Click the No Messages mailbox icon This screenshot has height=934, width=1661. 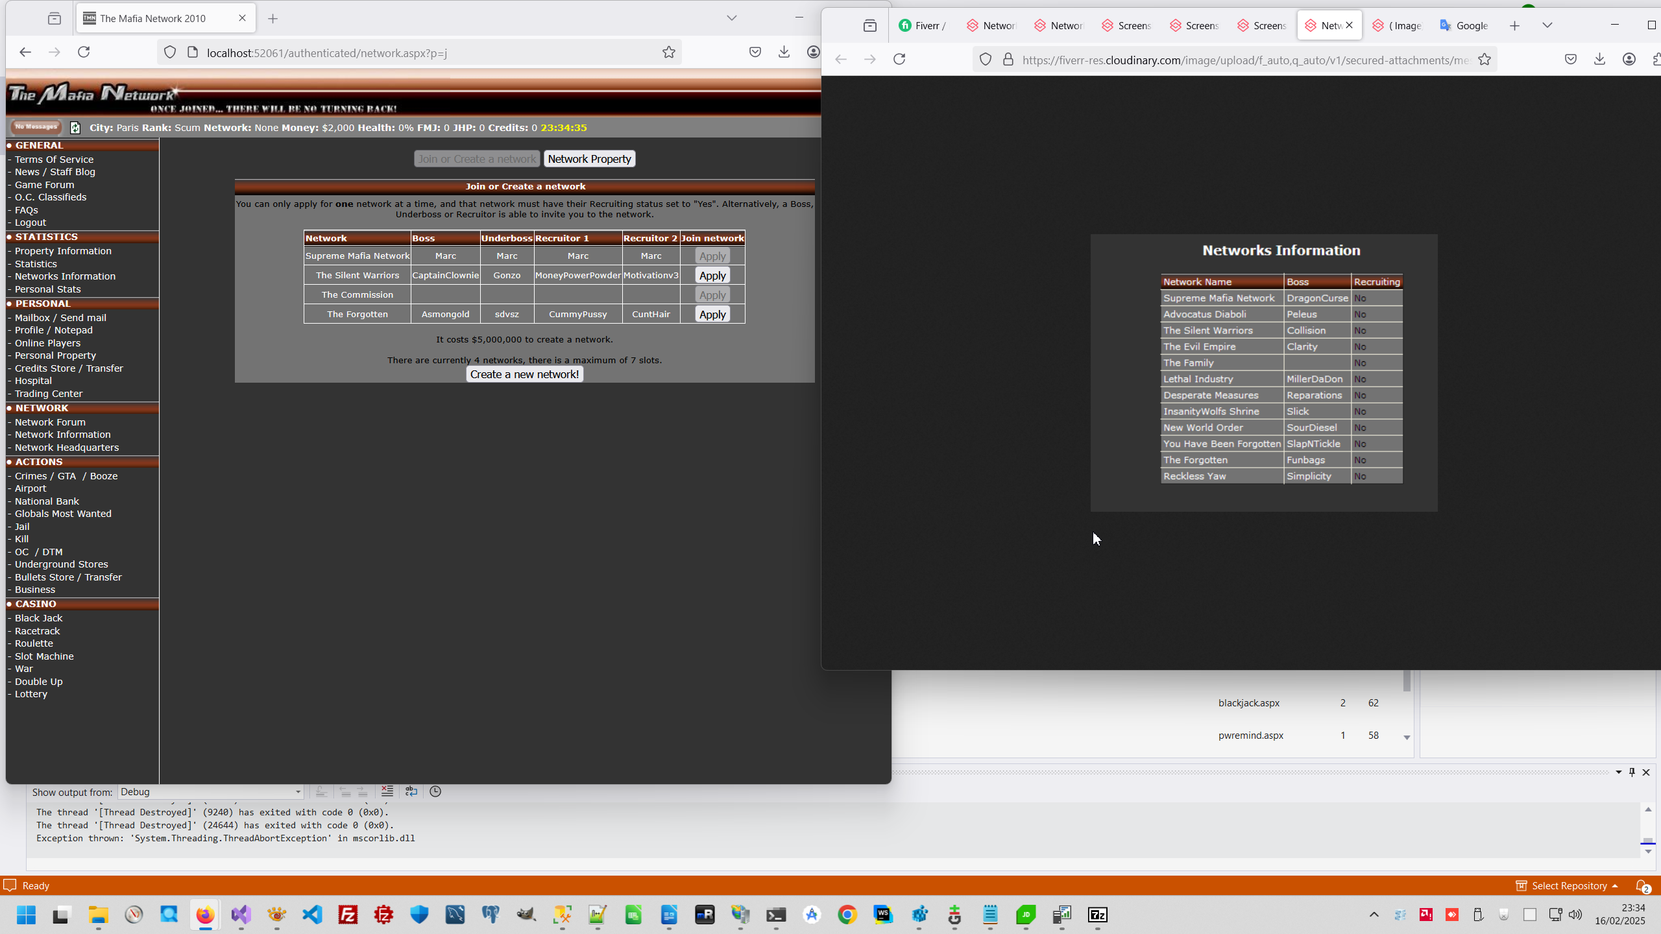click(36, 127)
